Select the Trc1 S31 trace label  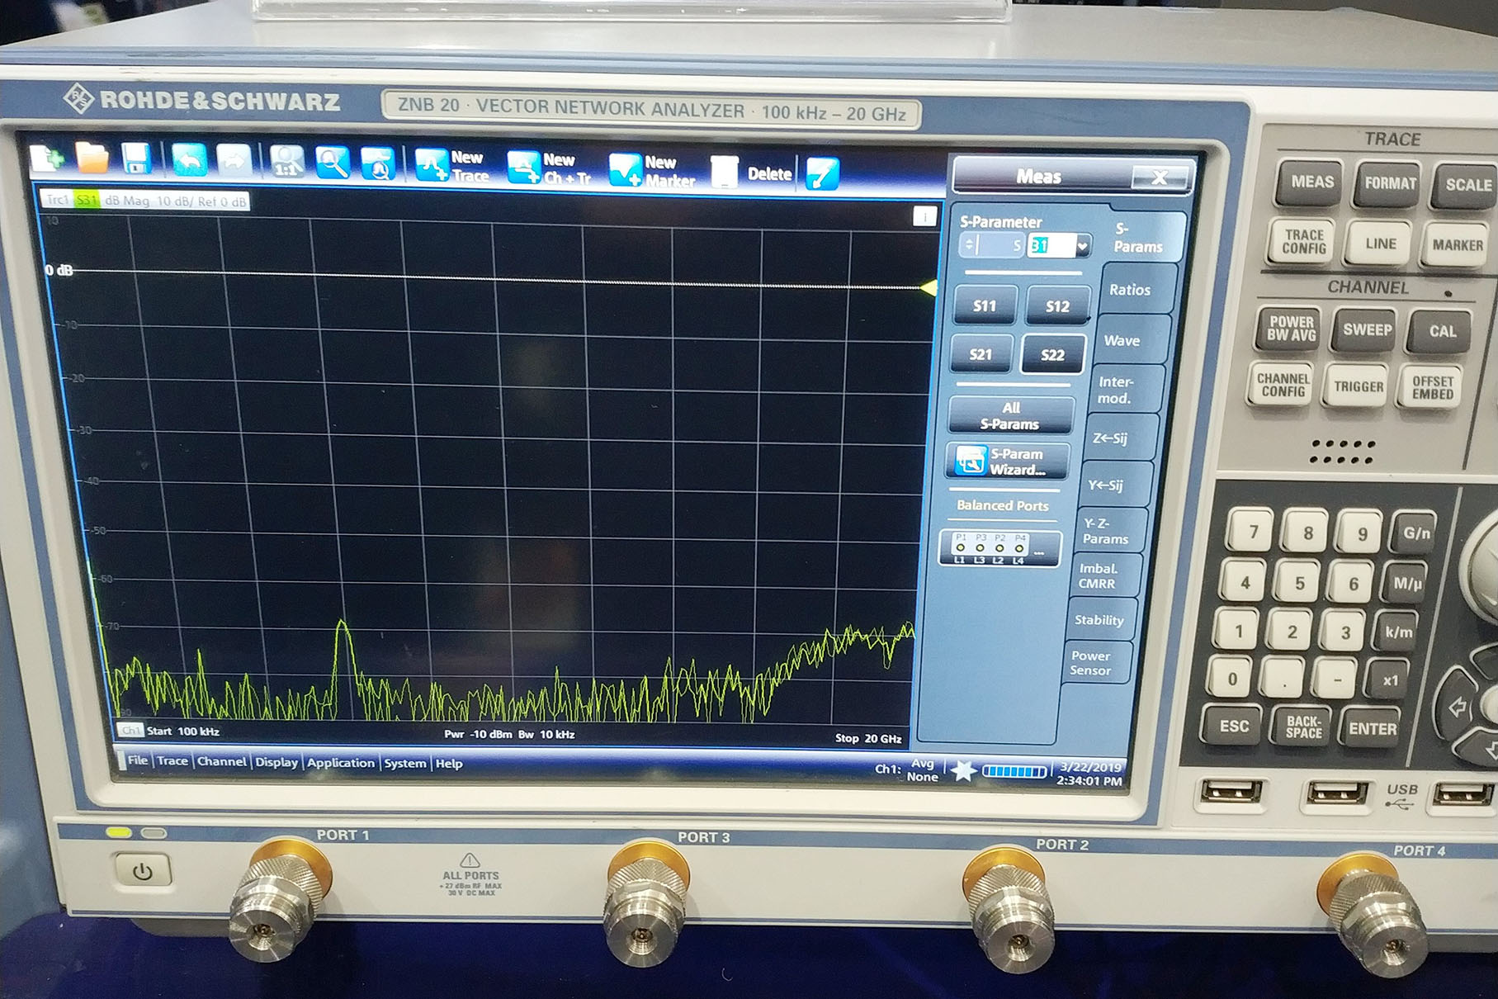coord(145,201)
